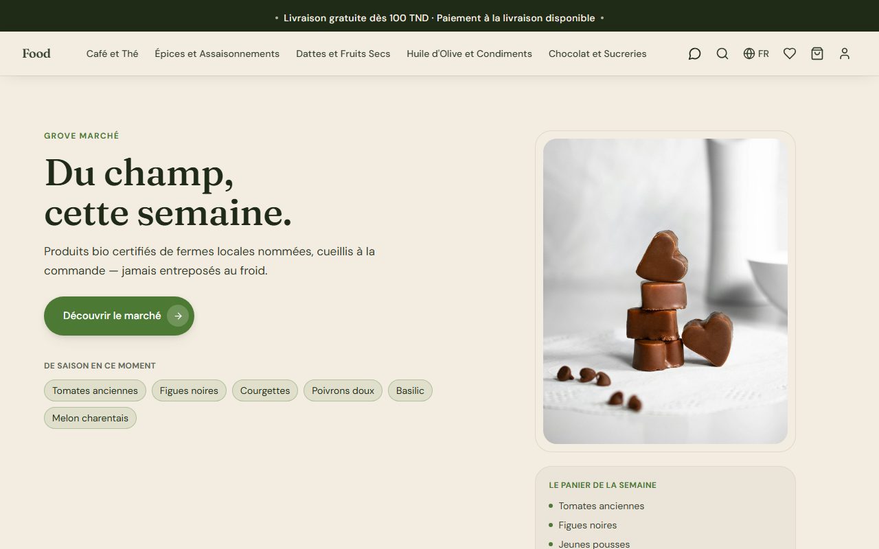Viewport: 879px width, 549px height.
Task: Open Dattes et Fruits Secs category
Action: (x=343, y=54)
